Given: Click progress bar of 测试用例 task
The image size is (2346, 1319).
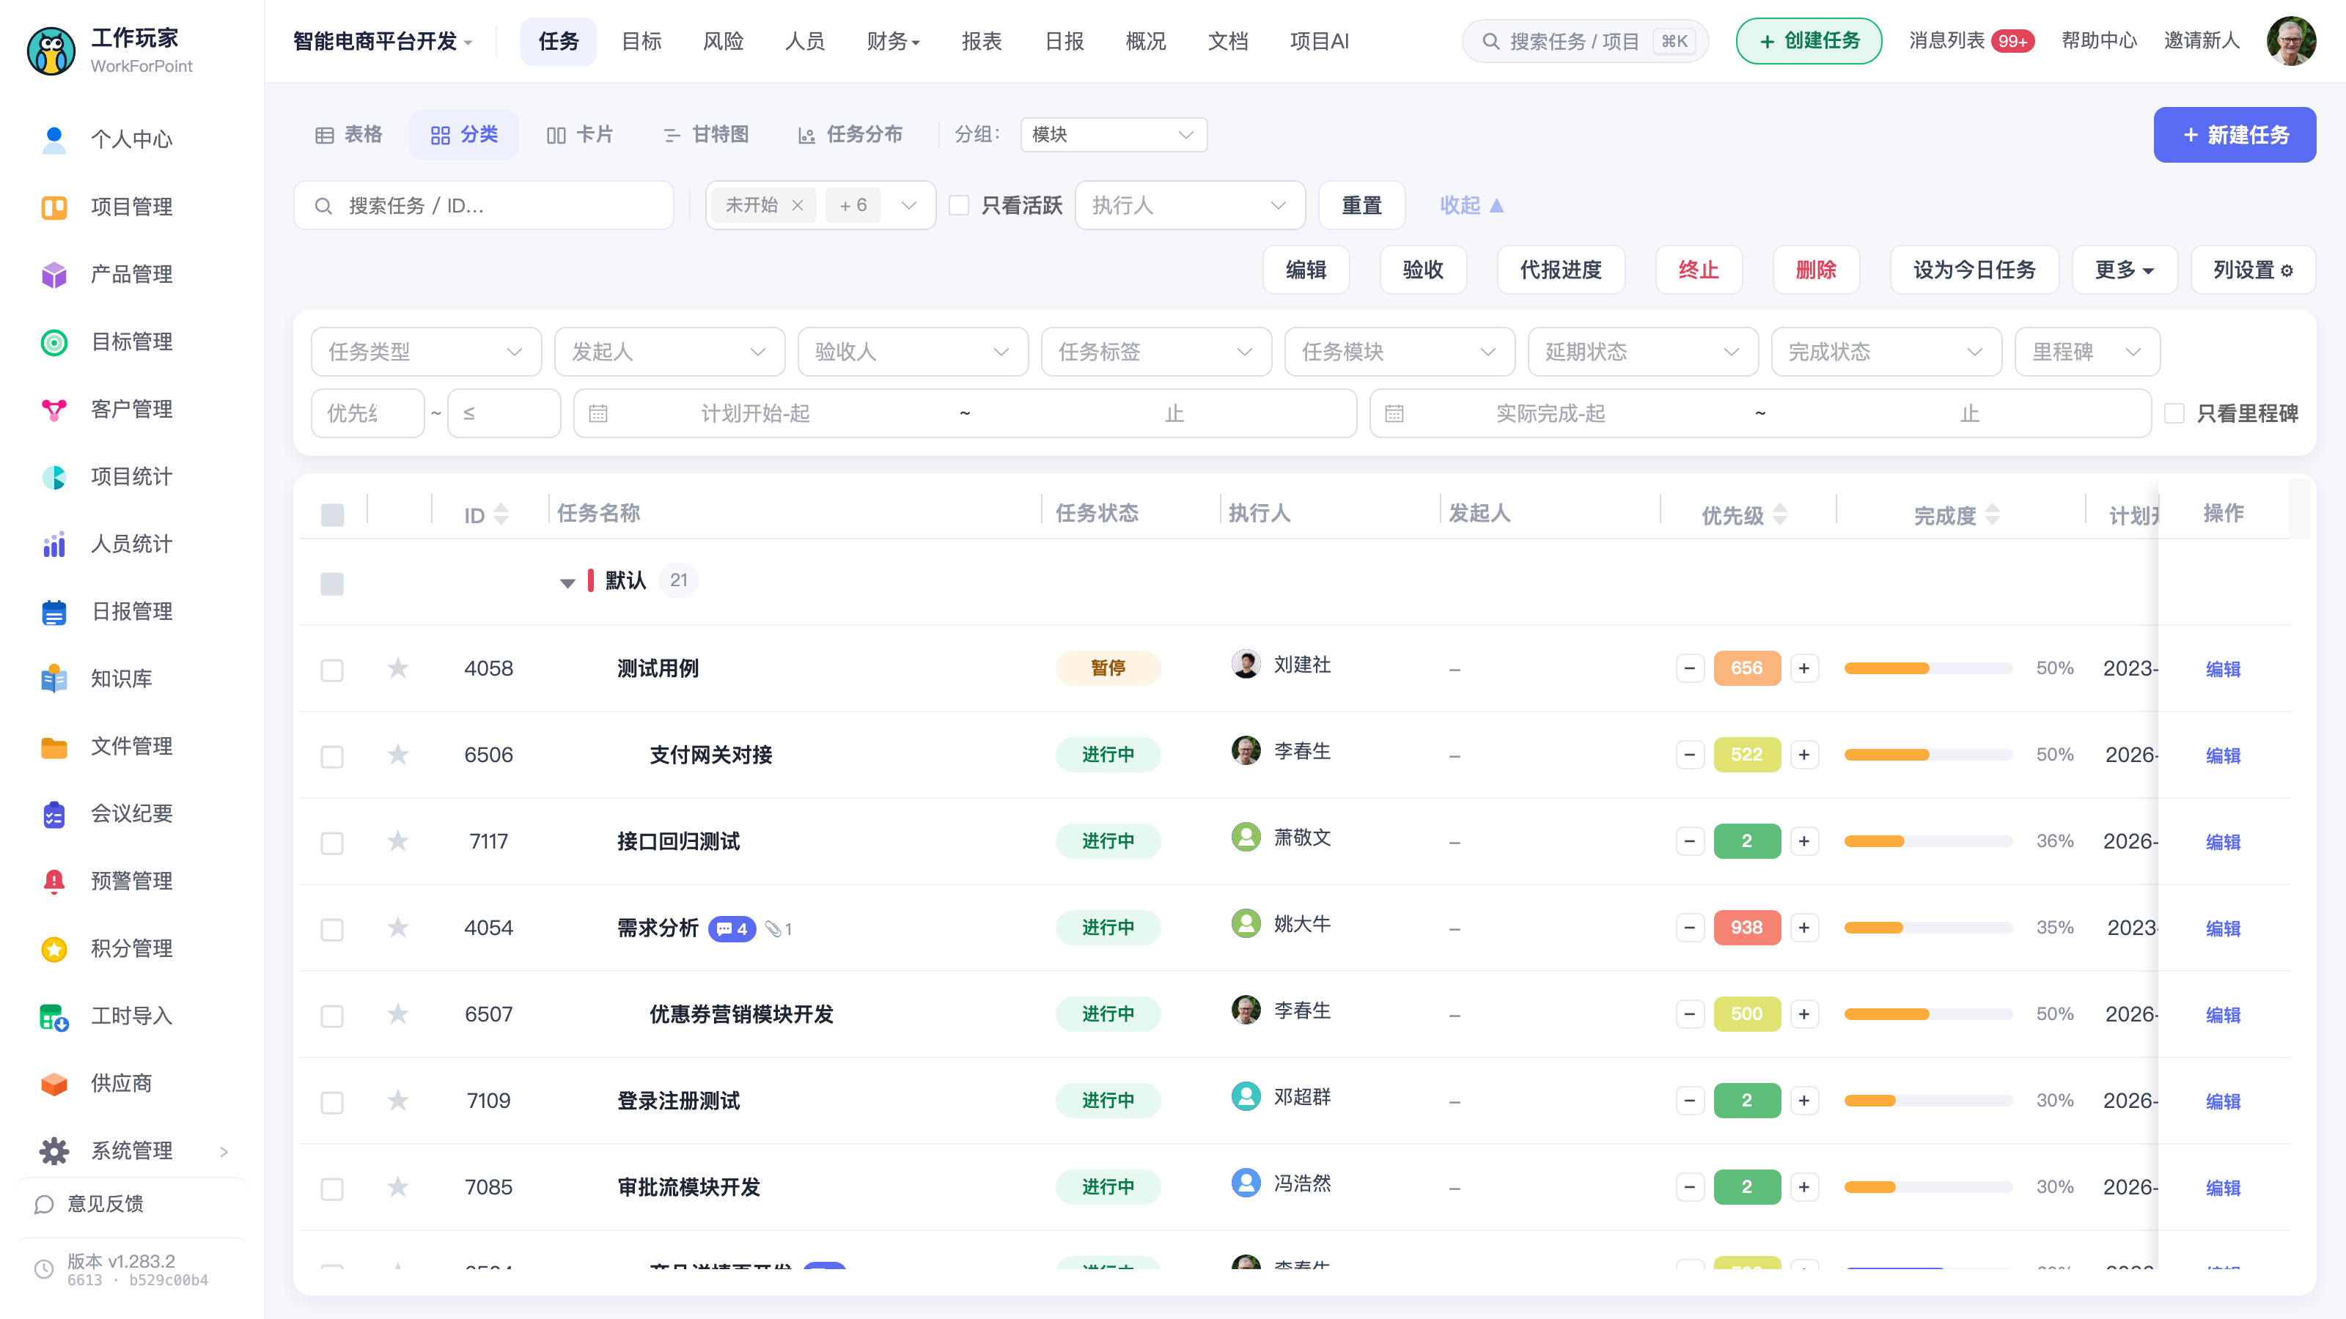Looking at the screenshot, I should click(x=1927, y=668).
